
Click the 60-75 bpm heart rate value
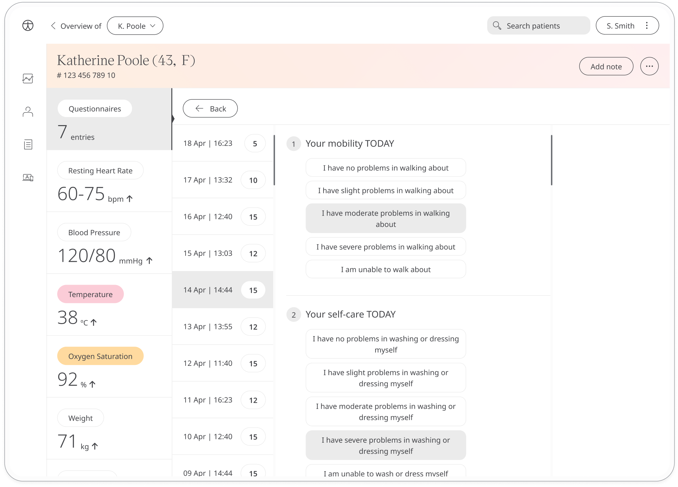(90, 194)
